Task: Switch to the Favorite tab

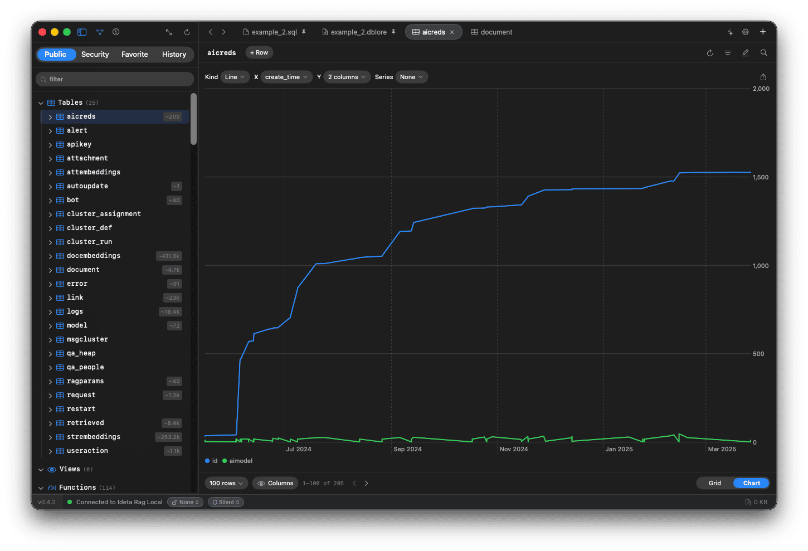Action: pyautogui.click(x=135, y=54)
